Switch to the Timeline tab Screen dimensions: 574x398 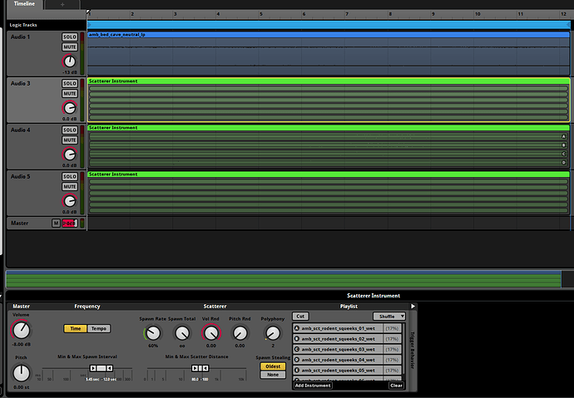pos(24,4)
